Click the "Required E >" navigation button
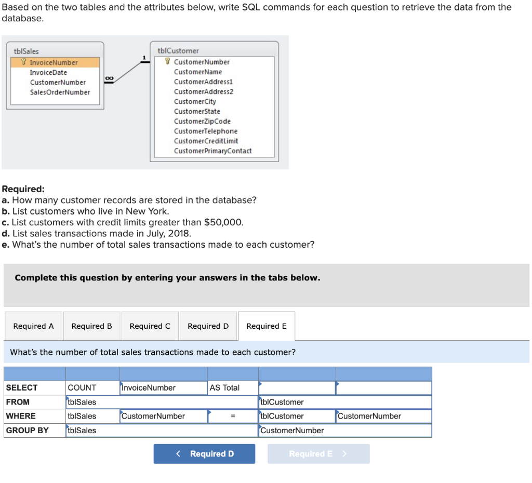Viewport: 532px width, 483px height. tap(318, 453)
